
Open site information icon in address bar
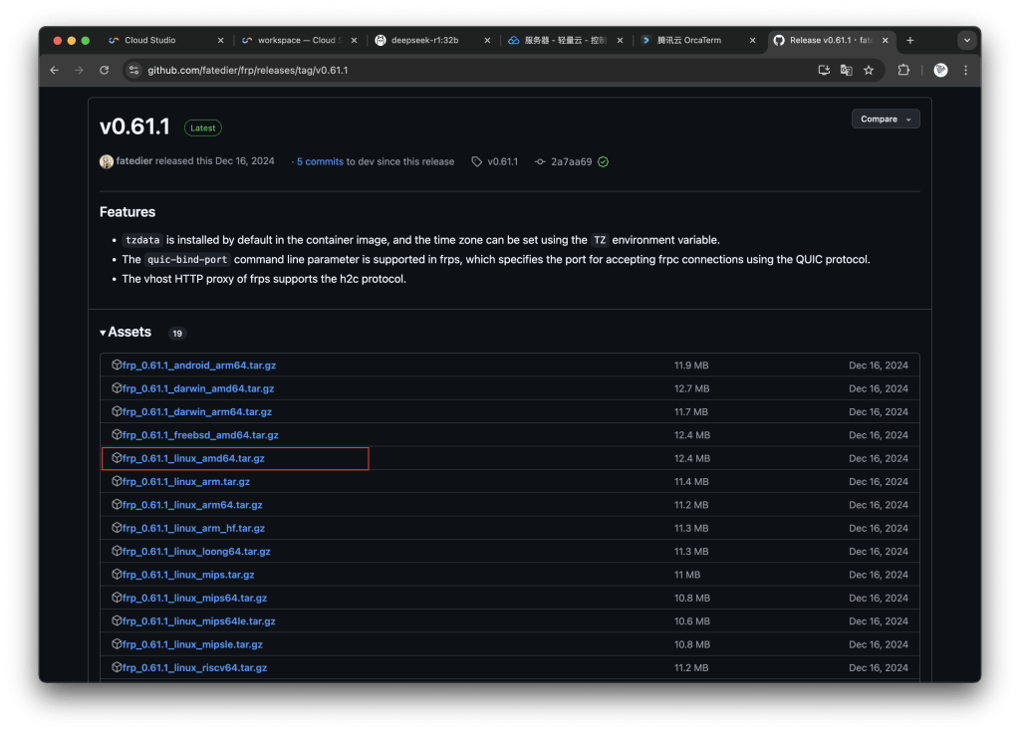tap(134, 71)
